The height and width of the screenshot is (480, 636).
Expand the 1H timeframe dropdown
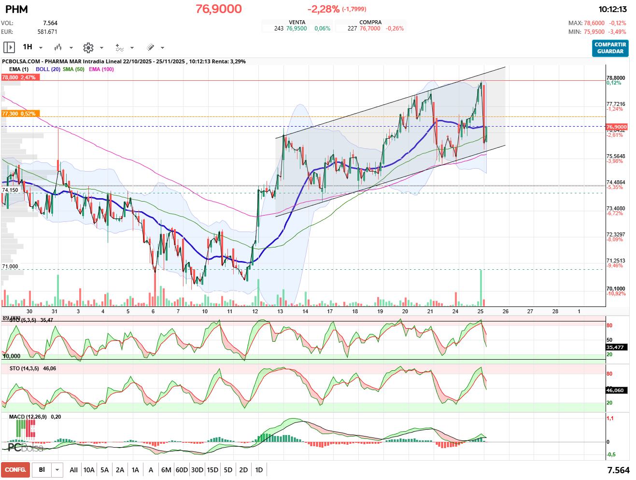coord(41,48)
